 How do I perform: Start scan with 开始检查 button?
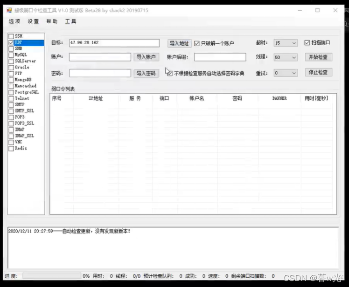tap(318, 57)
